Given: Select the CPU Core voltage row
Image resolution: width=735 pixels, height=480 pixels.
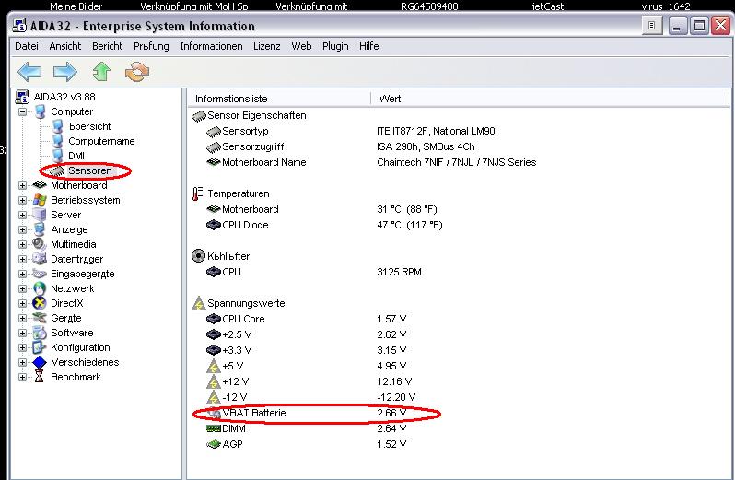Looking at the screenshot, I should click(306, 319).
